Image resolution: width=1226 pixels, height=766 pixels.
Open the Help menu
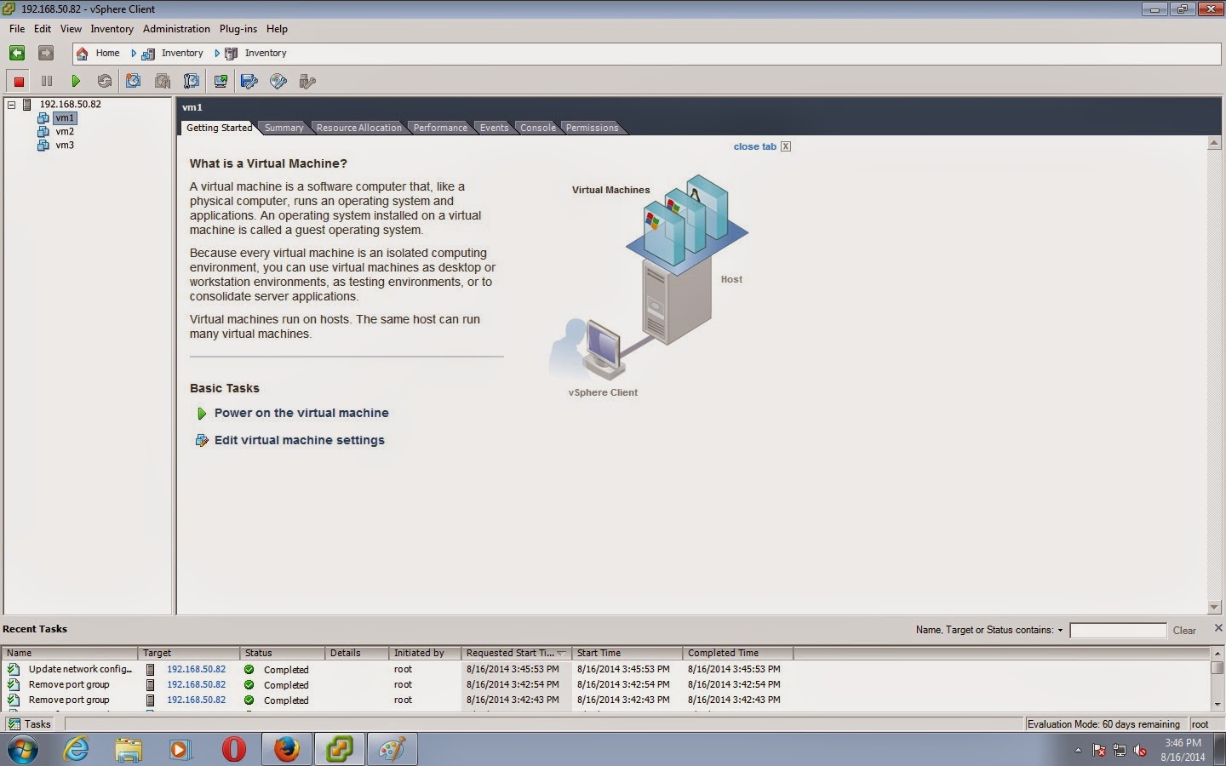tap(277, 29)
